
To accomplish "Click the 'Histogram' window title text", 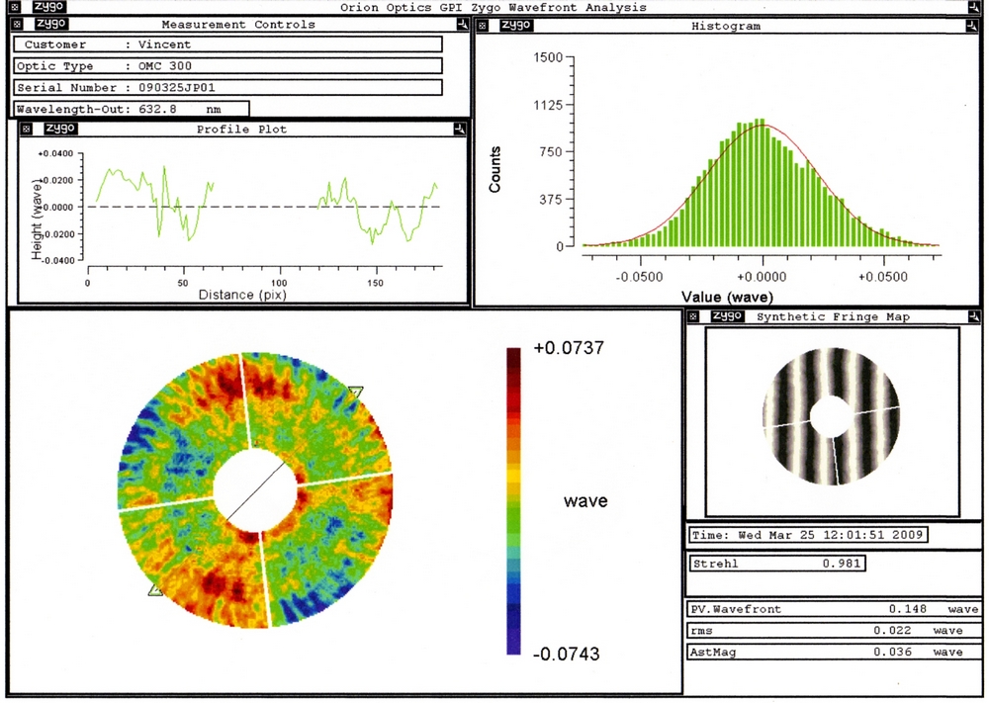I will pyautogui.click(x=726, y=27).
